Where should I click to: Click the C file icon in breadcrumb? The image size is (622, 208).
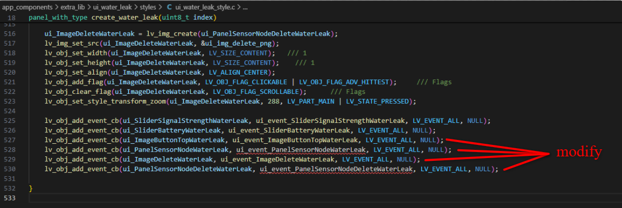point(170,7)
